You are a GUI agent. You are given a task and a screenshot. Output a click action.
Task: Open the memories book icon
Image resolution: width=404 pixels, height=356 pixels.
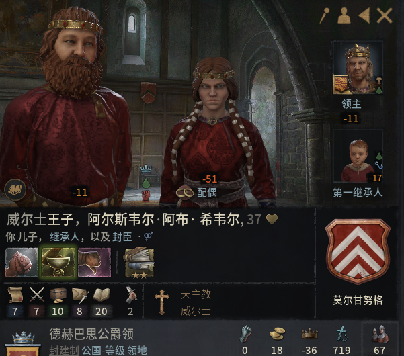(x=15, y=190)
